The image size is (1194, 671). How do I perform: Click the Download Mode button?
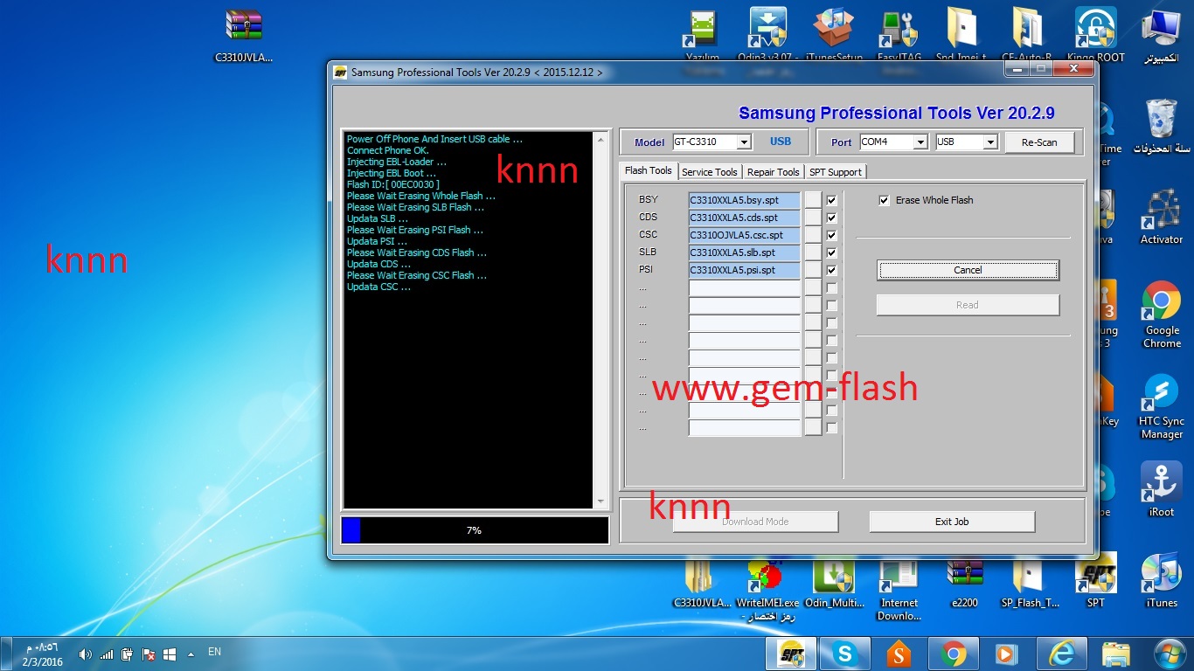point(755,522)
